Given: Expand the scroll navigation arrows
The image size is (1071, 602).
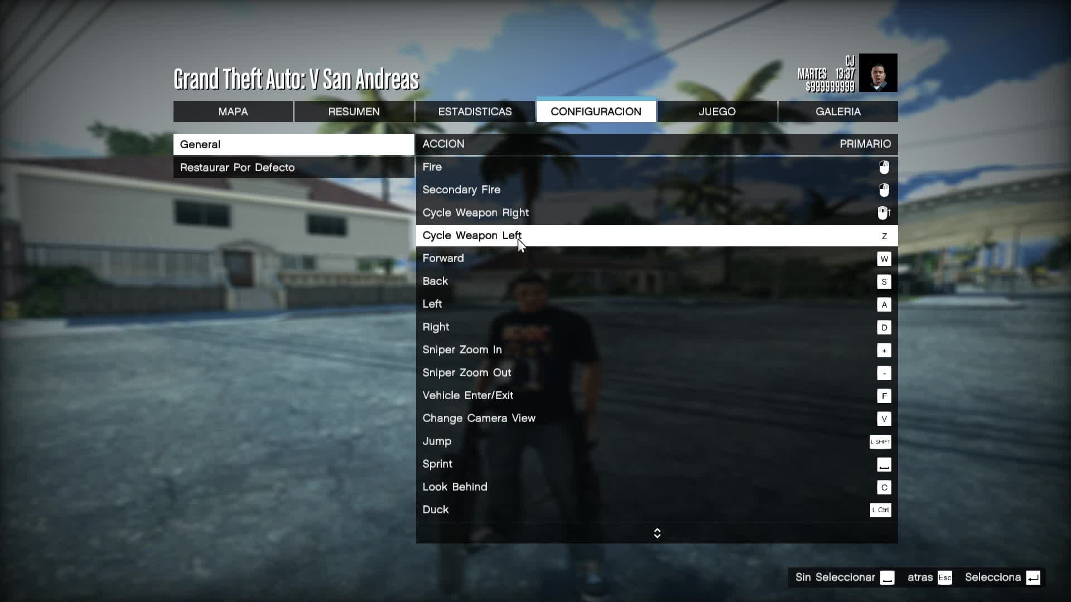Looking at the screenshot, I should click(657, 532).
